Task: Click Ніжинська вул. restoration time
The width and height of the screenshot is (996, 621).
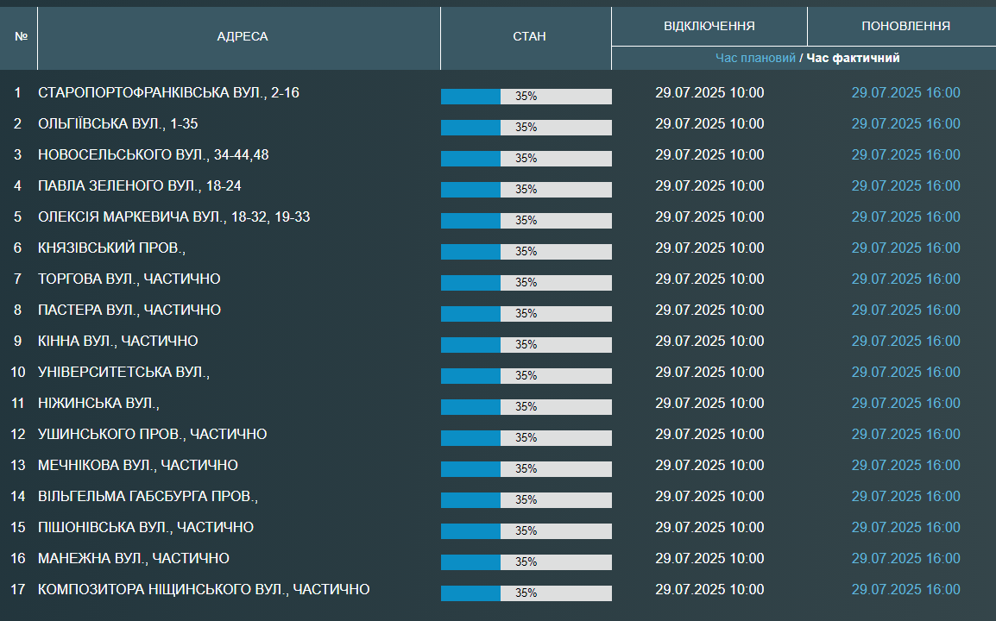Action: coord(905,403)
